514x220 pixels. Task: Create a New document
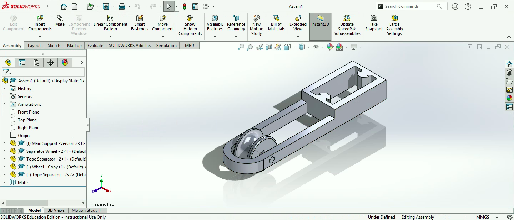[75, 6]
